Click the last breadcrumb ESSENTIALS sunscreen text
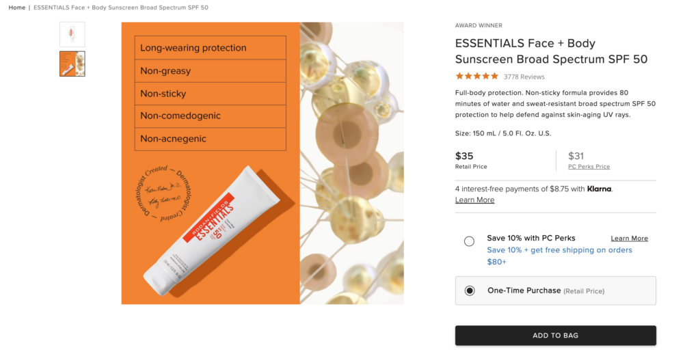The image size is (700, 352). click(x=121, y=8)
